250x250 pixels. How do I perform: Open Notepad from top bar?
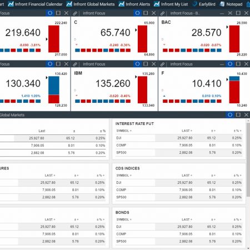[x=231, y=4]
